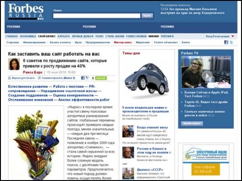Go to Мастер-класс subsection
Viewport: 242px width, 181px height.
(123, 43)
